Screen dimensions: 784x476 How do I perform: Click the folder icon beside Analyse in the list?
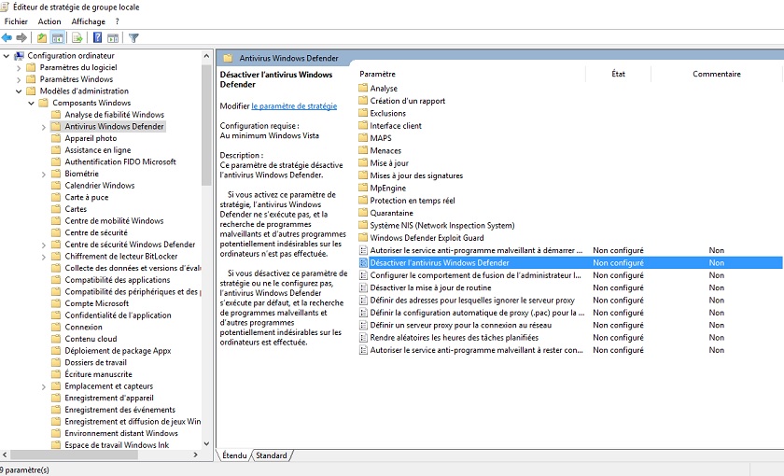(363, 88)
